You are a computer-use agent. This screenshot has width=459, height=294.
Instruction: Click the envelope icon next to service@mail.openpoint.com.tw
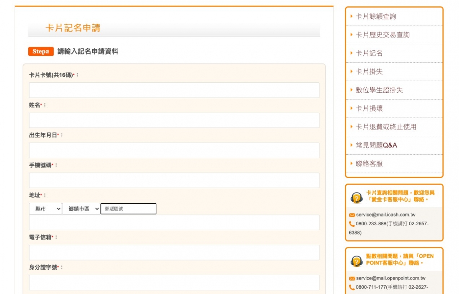click(x=352, y=278)
